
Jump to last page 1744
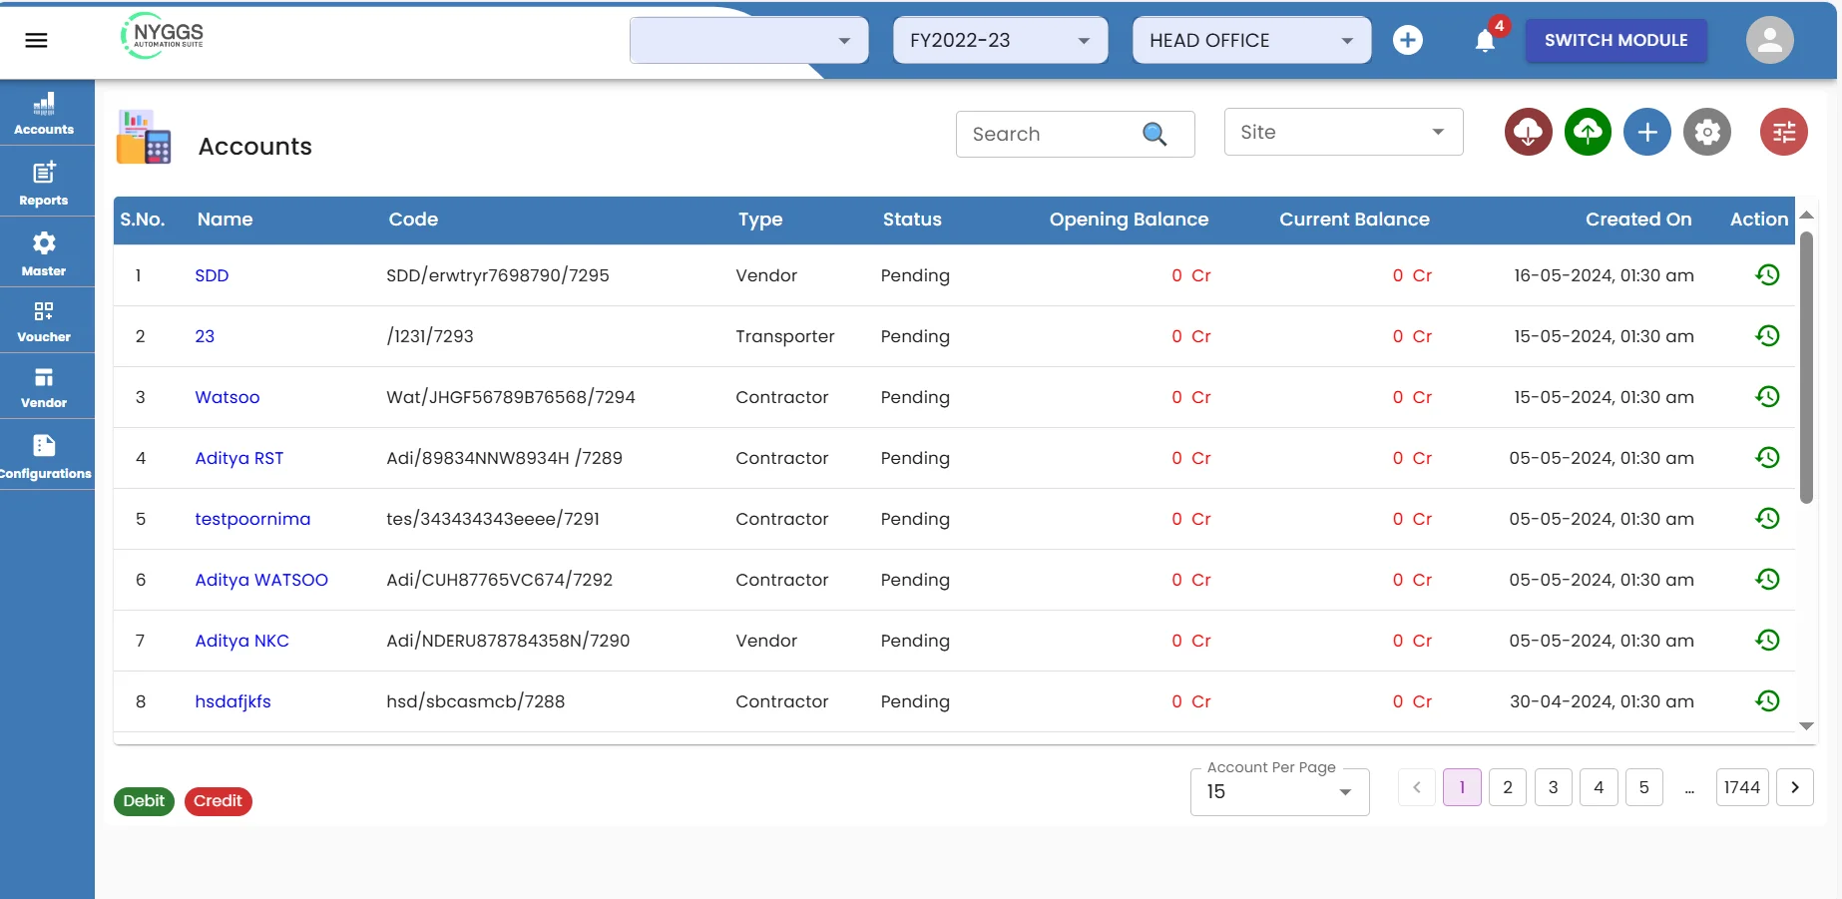click(1742, 787)
